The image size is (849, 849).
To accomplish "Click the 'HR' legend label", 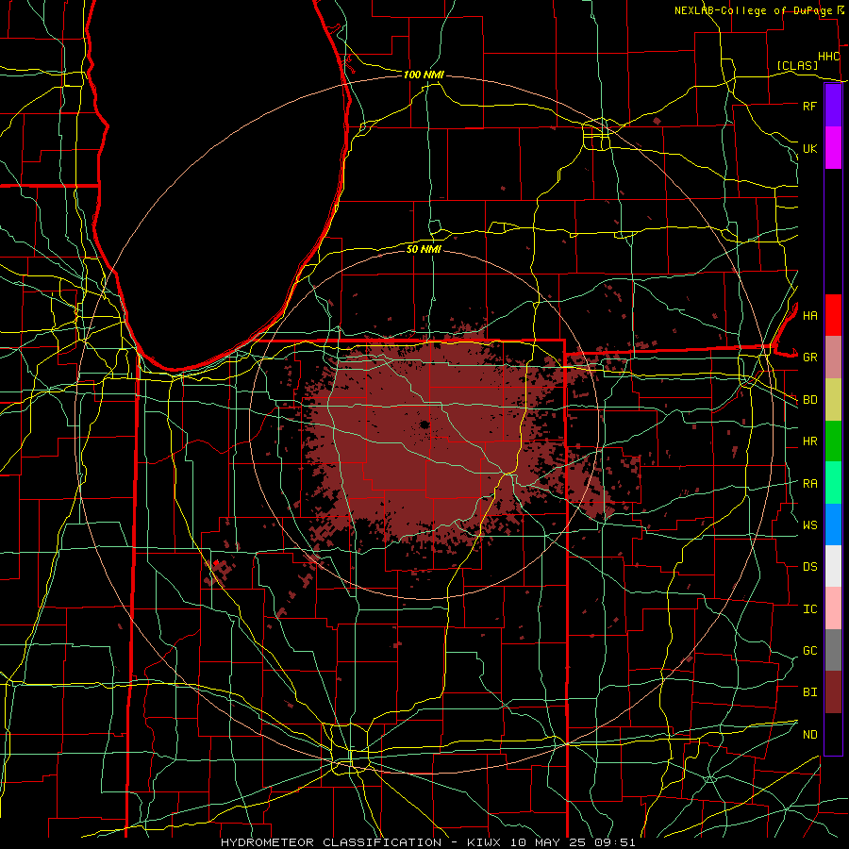I will pos(810,441).
